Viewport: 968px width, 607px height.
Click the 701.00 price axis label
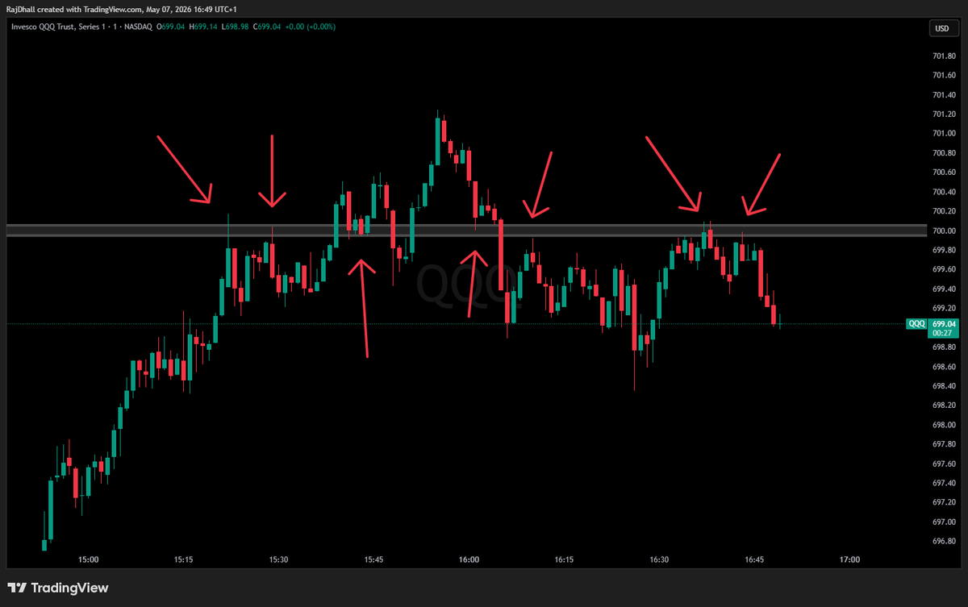pyautogui.click(x=944, y=134)
